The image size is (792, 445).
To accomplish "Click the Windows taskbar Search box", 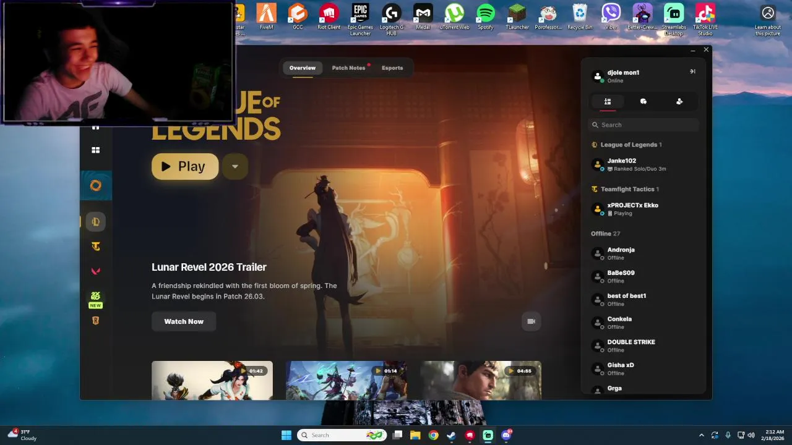I will pyautogui.click(x=342, y=435).
